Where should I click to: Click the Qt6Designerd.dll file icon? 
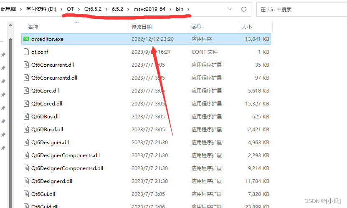point(26,181)
